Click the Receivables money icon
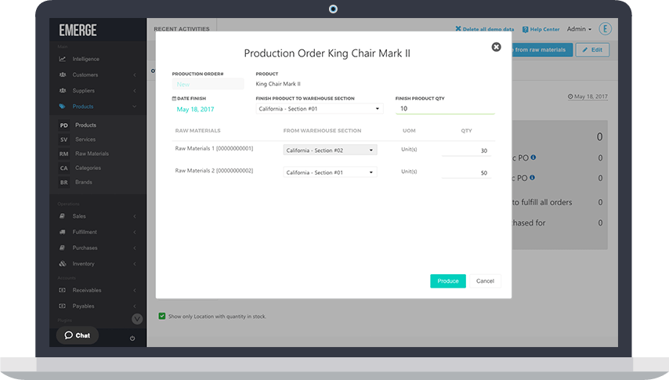This screenshot has height=380, width=669. click(x=63, y=290)
